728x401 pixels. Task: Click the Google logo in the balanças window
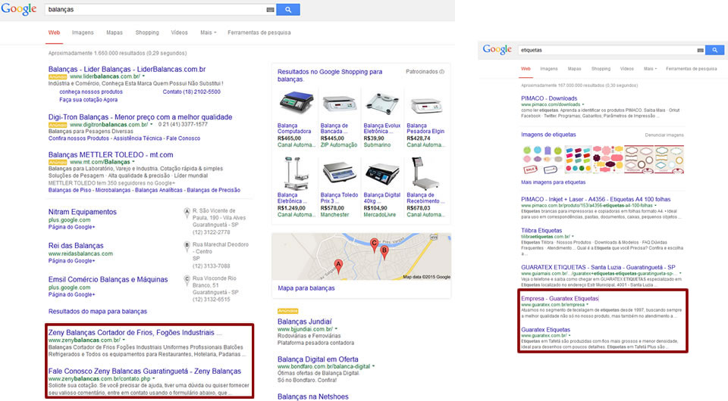18,9
